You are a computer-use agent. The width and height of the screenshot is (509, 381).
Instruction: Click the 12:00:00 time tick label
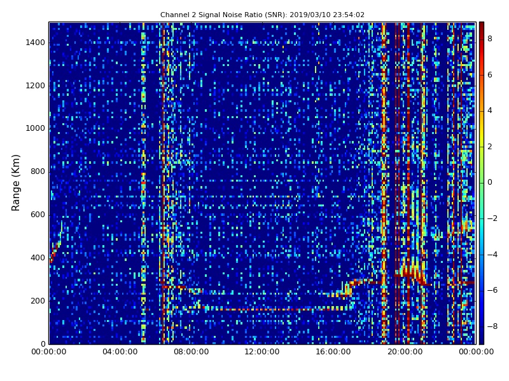262,352
